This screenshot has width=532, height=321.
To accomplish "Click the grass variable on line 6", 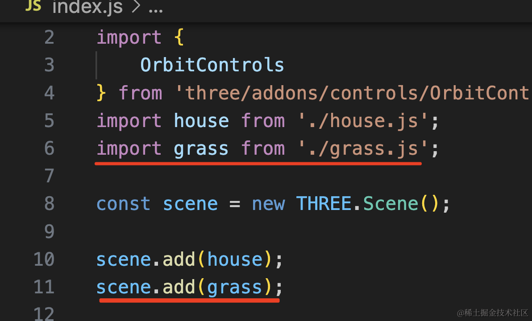I will [201, 149].
